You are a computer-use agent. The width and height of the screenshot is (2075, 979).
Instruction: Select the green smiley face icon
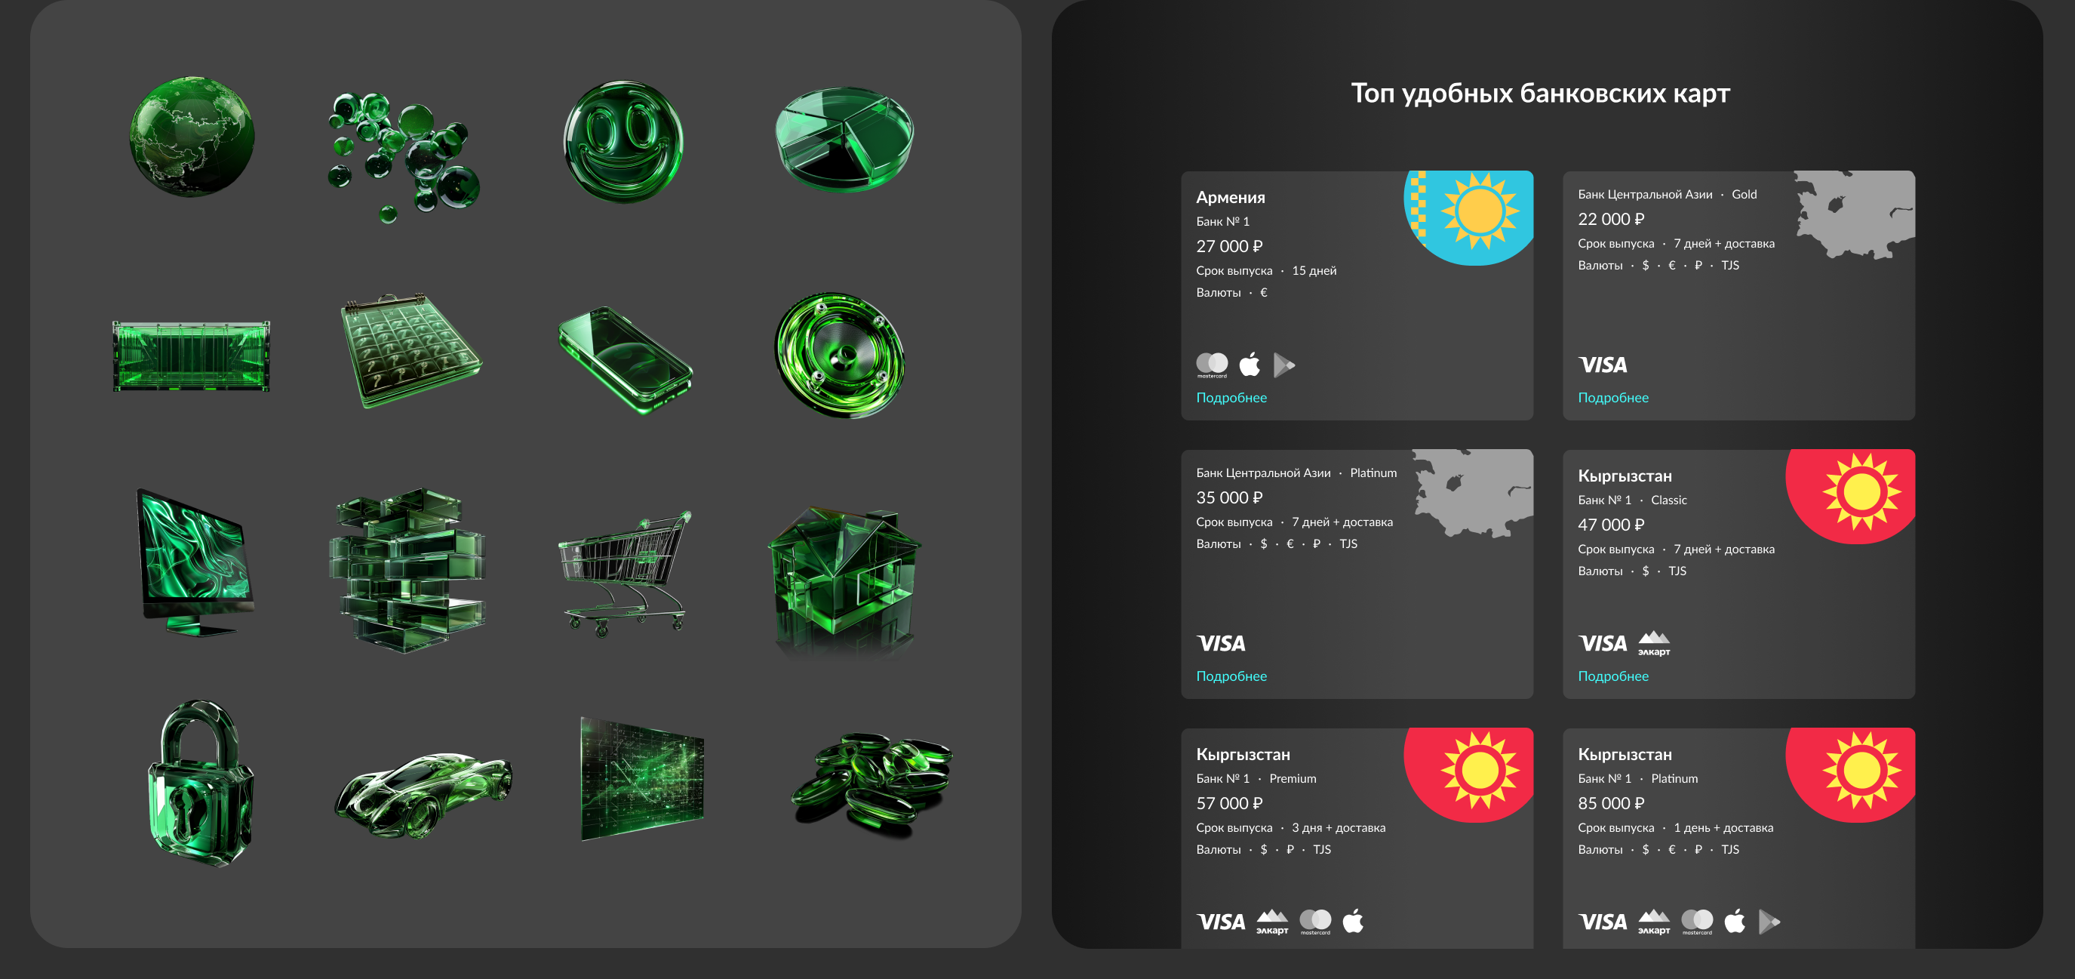tap(622, 142)
